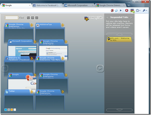Show previous column using Suspended Tabs left arrow
The image size is (151, 115).
107,18
